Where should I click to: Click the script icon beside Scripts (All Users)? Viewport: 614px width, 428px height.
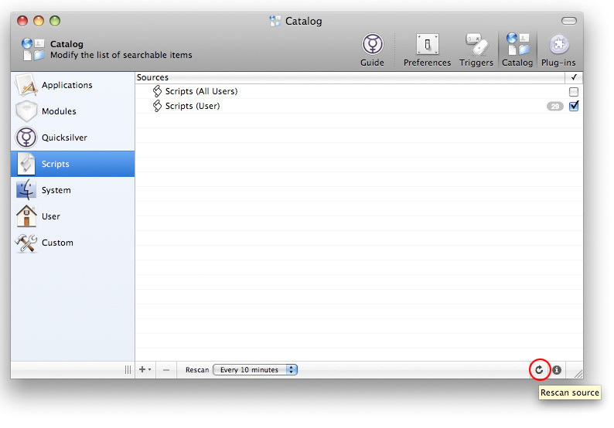[157, 91]
